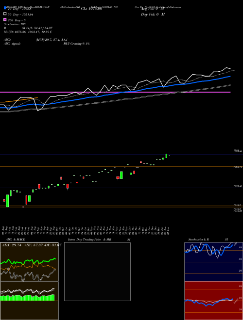243x320 pixels.
Task: Click the 'ADX signal:' label
Action: pyautogui.click(x=12, y=44)
